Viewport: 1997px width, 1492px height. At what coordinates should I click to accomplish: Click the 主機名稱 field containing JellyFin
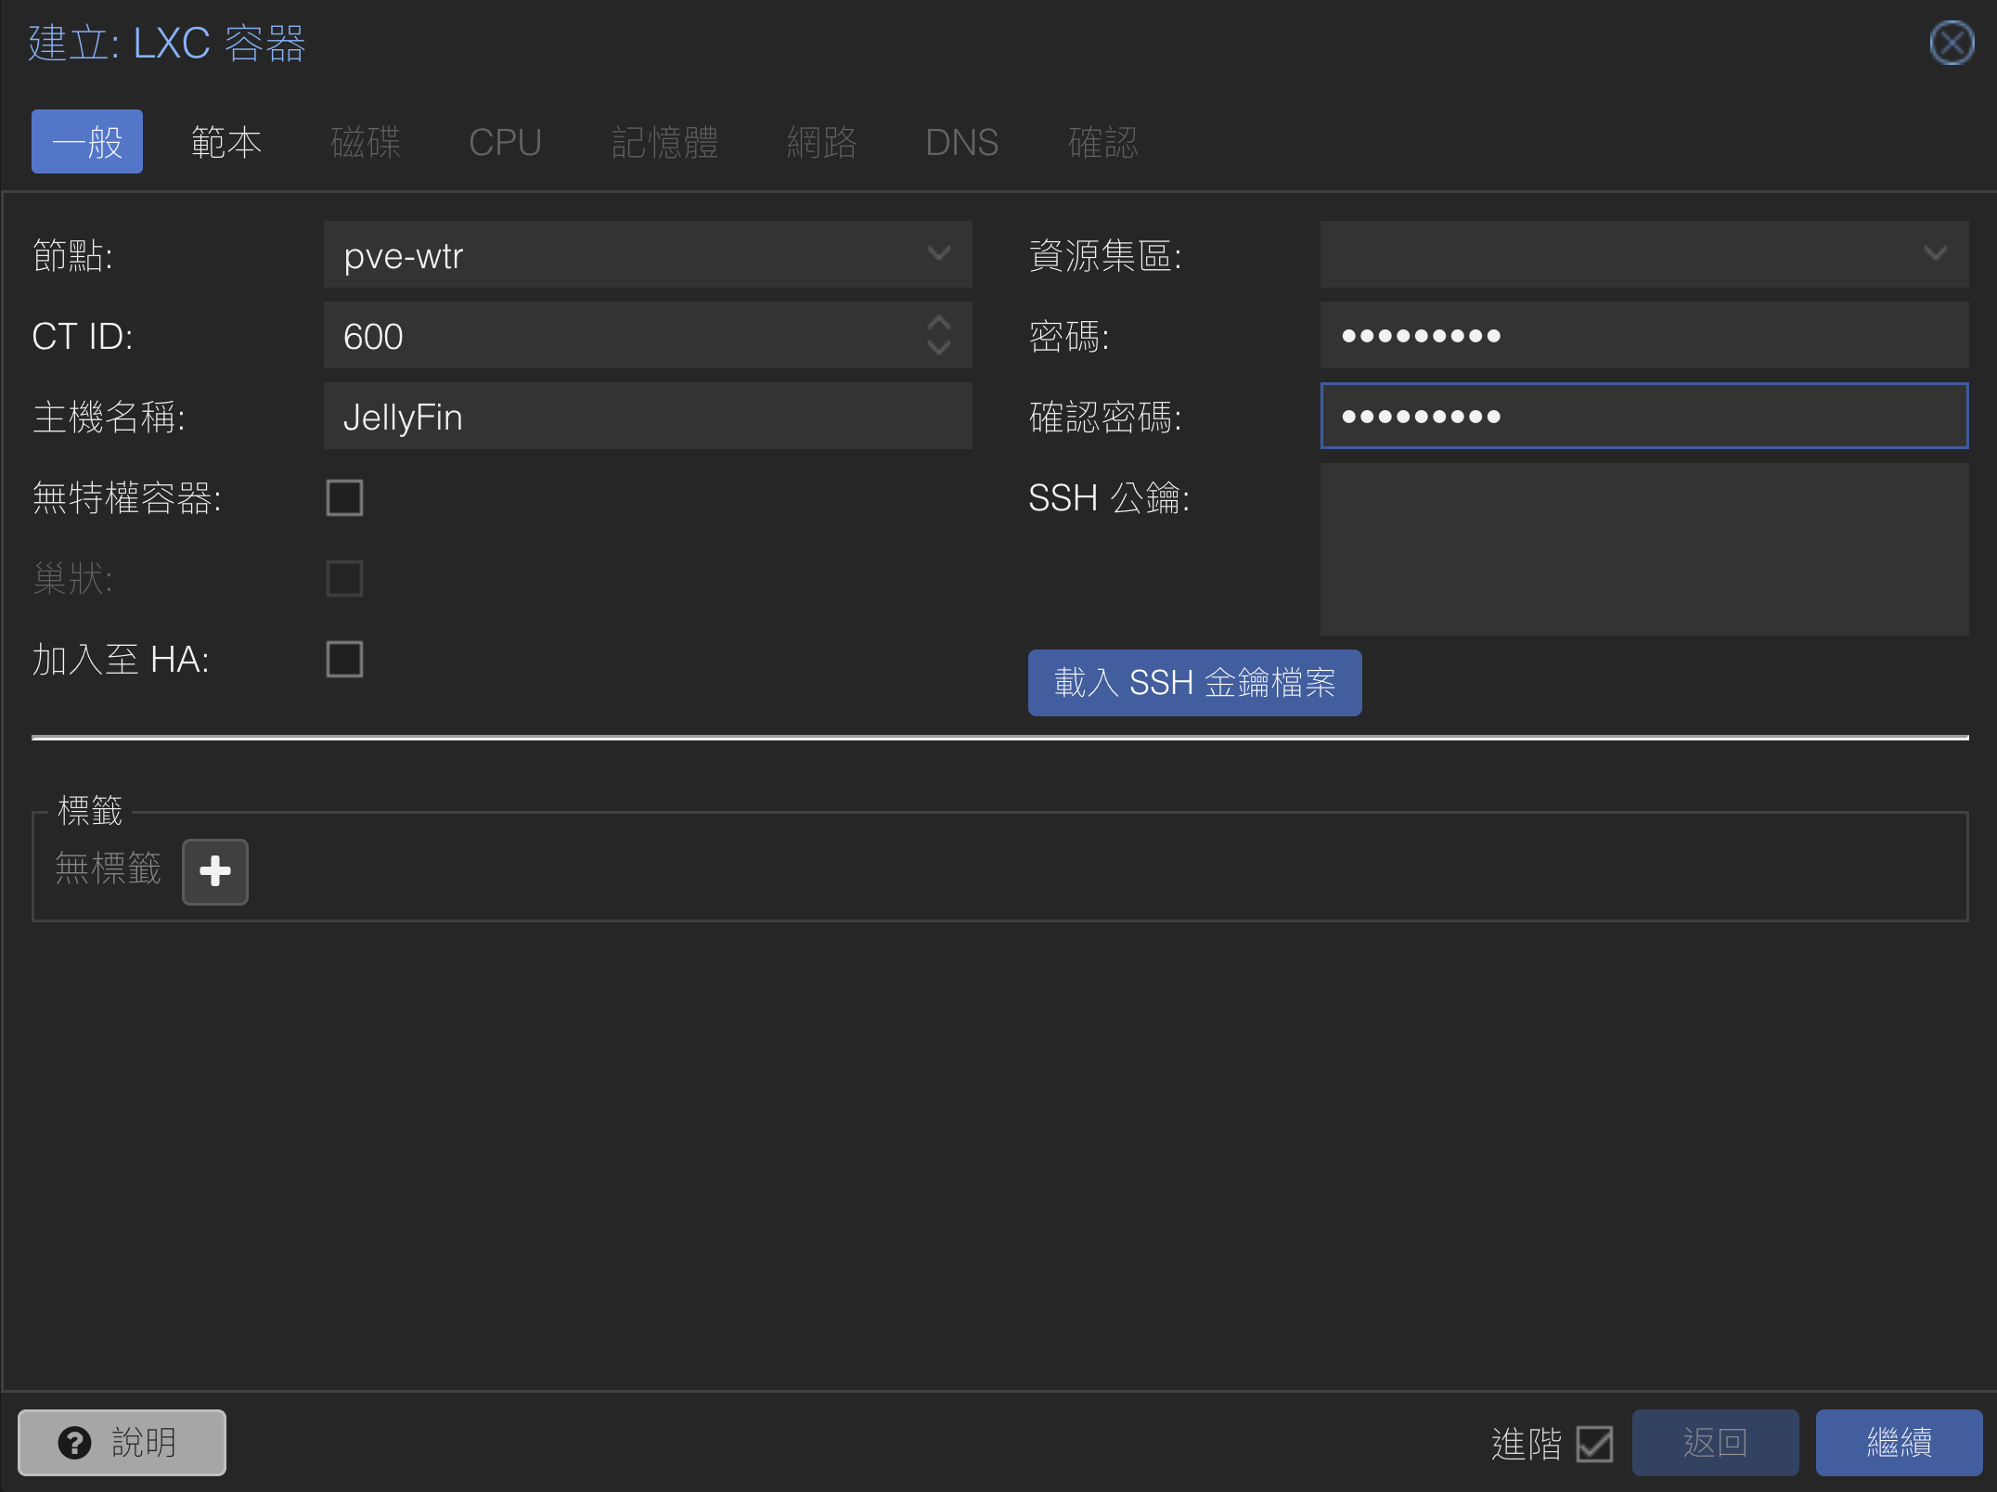point(647,417)
